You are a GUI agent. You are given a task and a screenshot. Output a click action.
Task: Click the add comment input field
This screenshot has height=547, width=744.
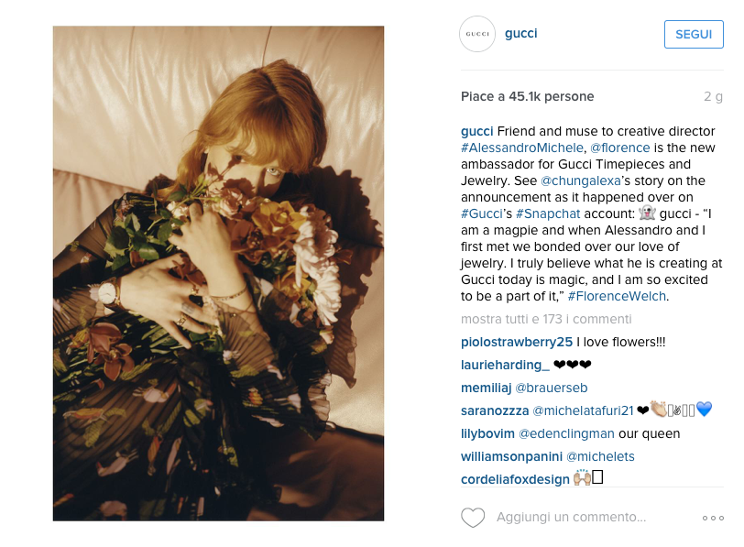coord(571,517)
